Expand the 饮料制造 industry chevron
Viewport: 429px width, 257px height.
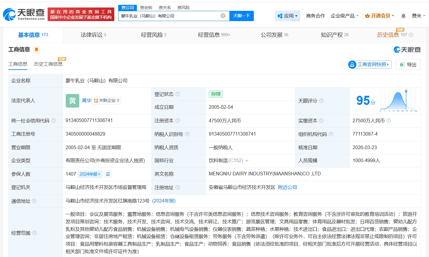coord(247,161)
